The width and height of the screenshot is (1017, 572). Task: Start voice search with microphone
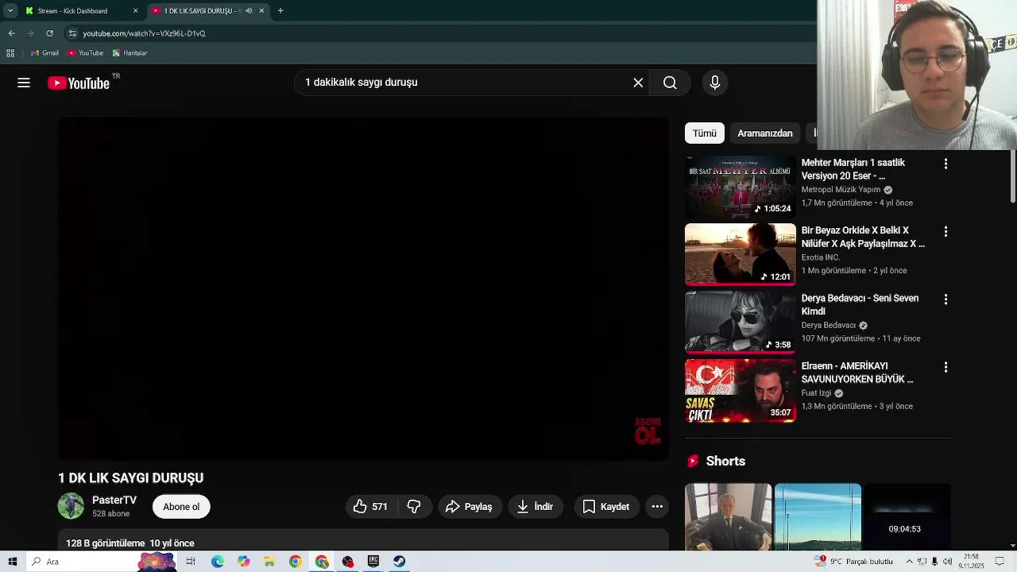click(715, 83)
